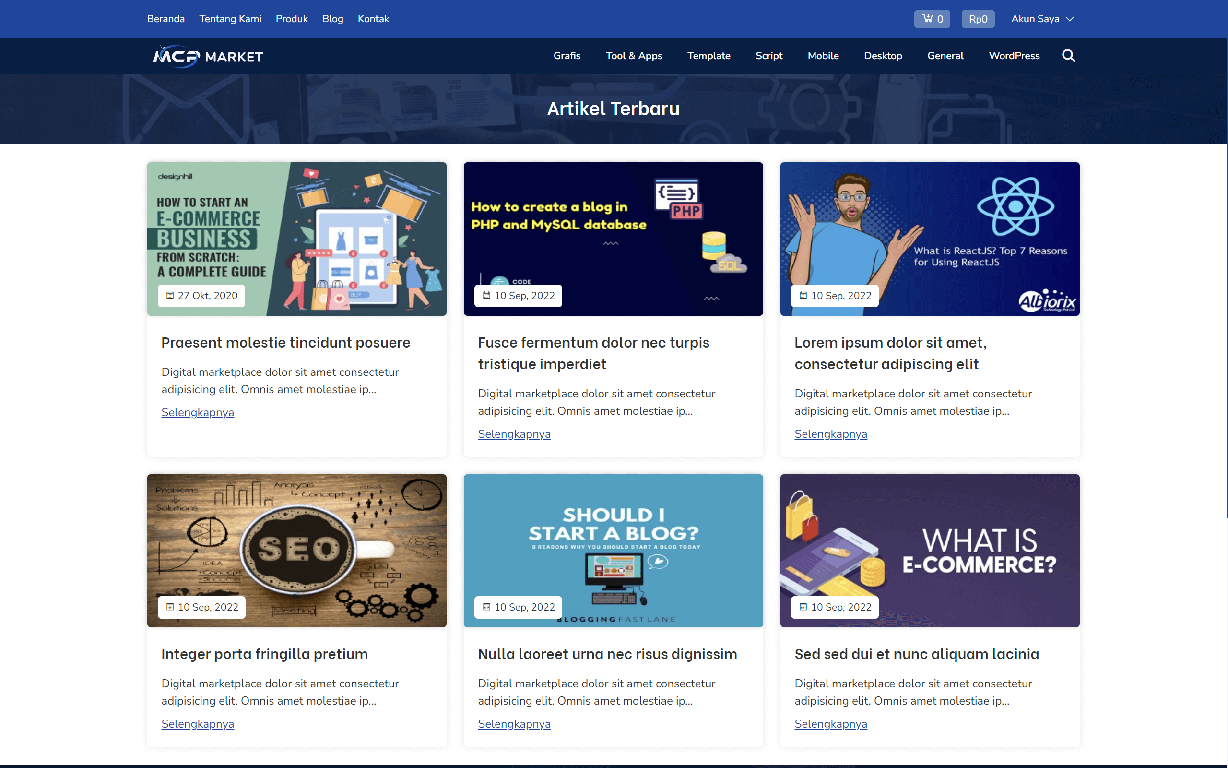
Task: Click the Rp0 cart total button
Action: click(977, 19)
